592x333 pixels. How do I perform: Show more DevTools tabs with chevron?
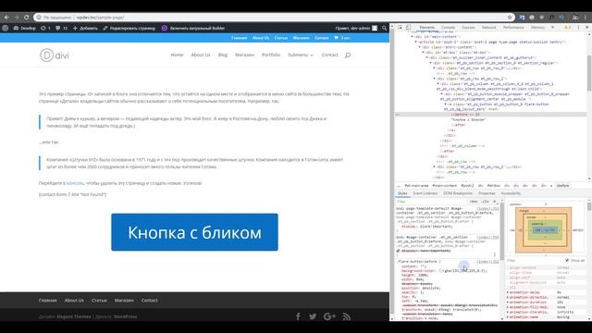coord(553,28)
